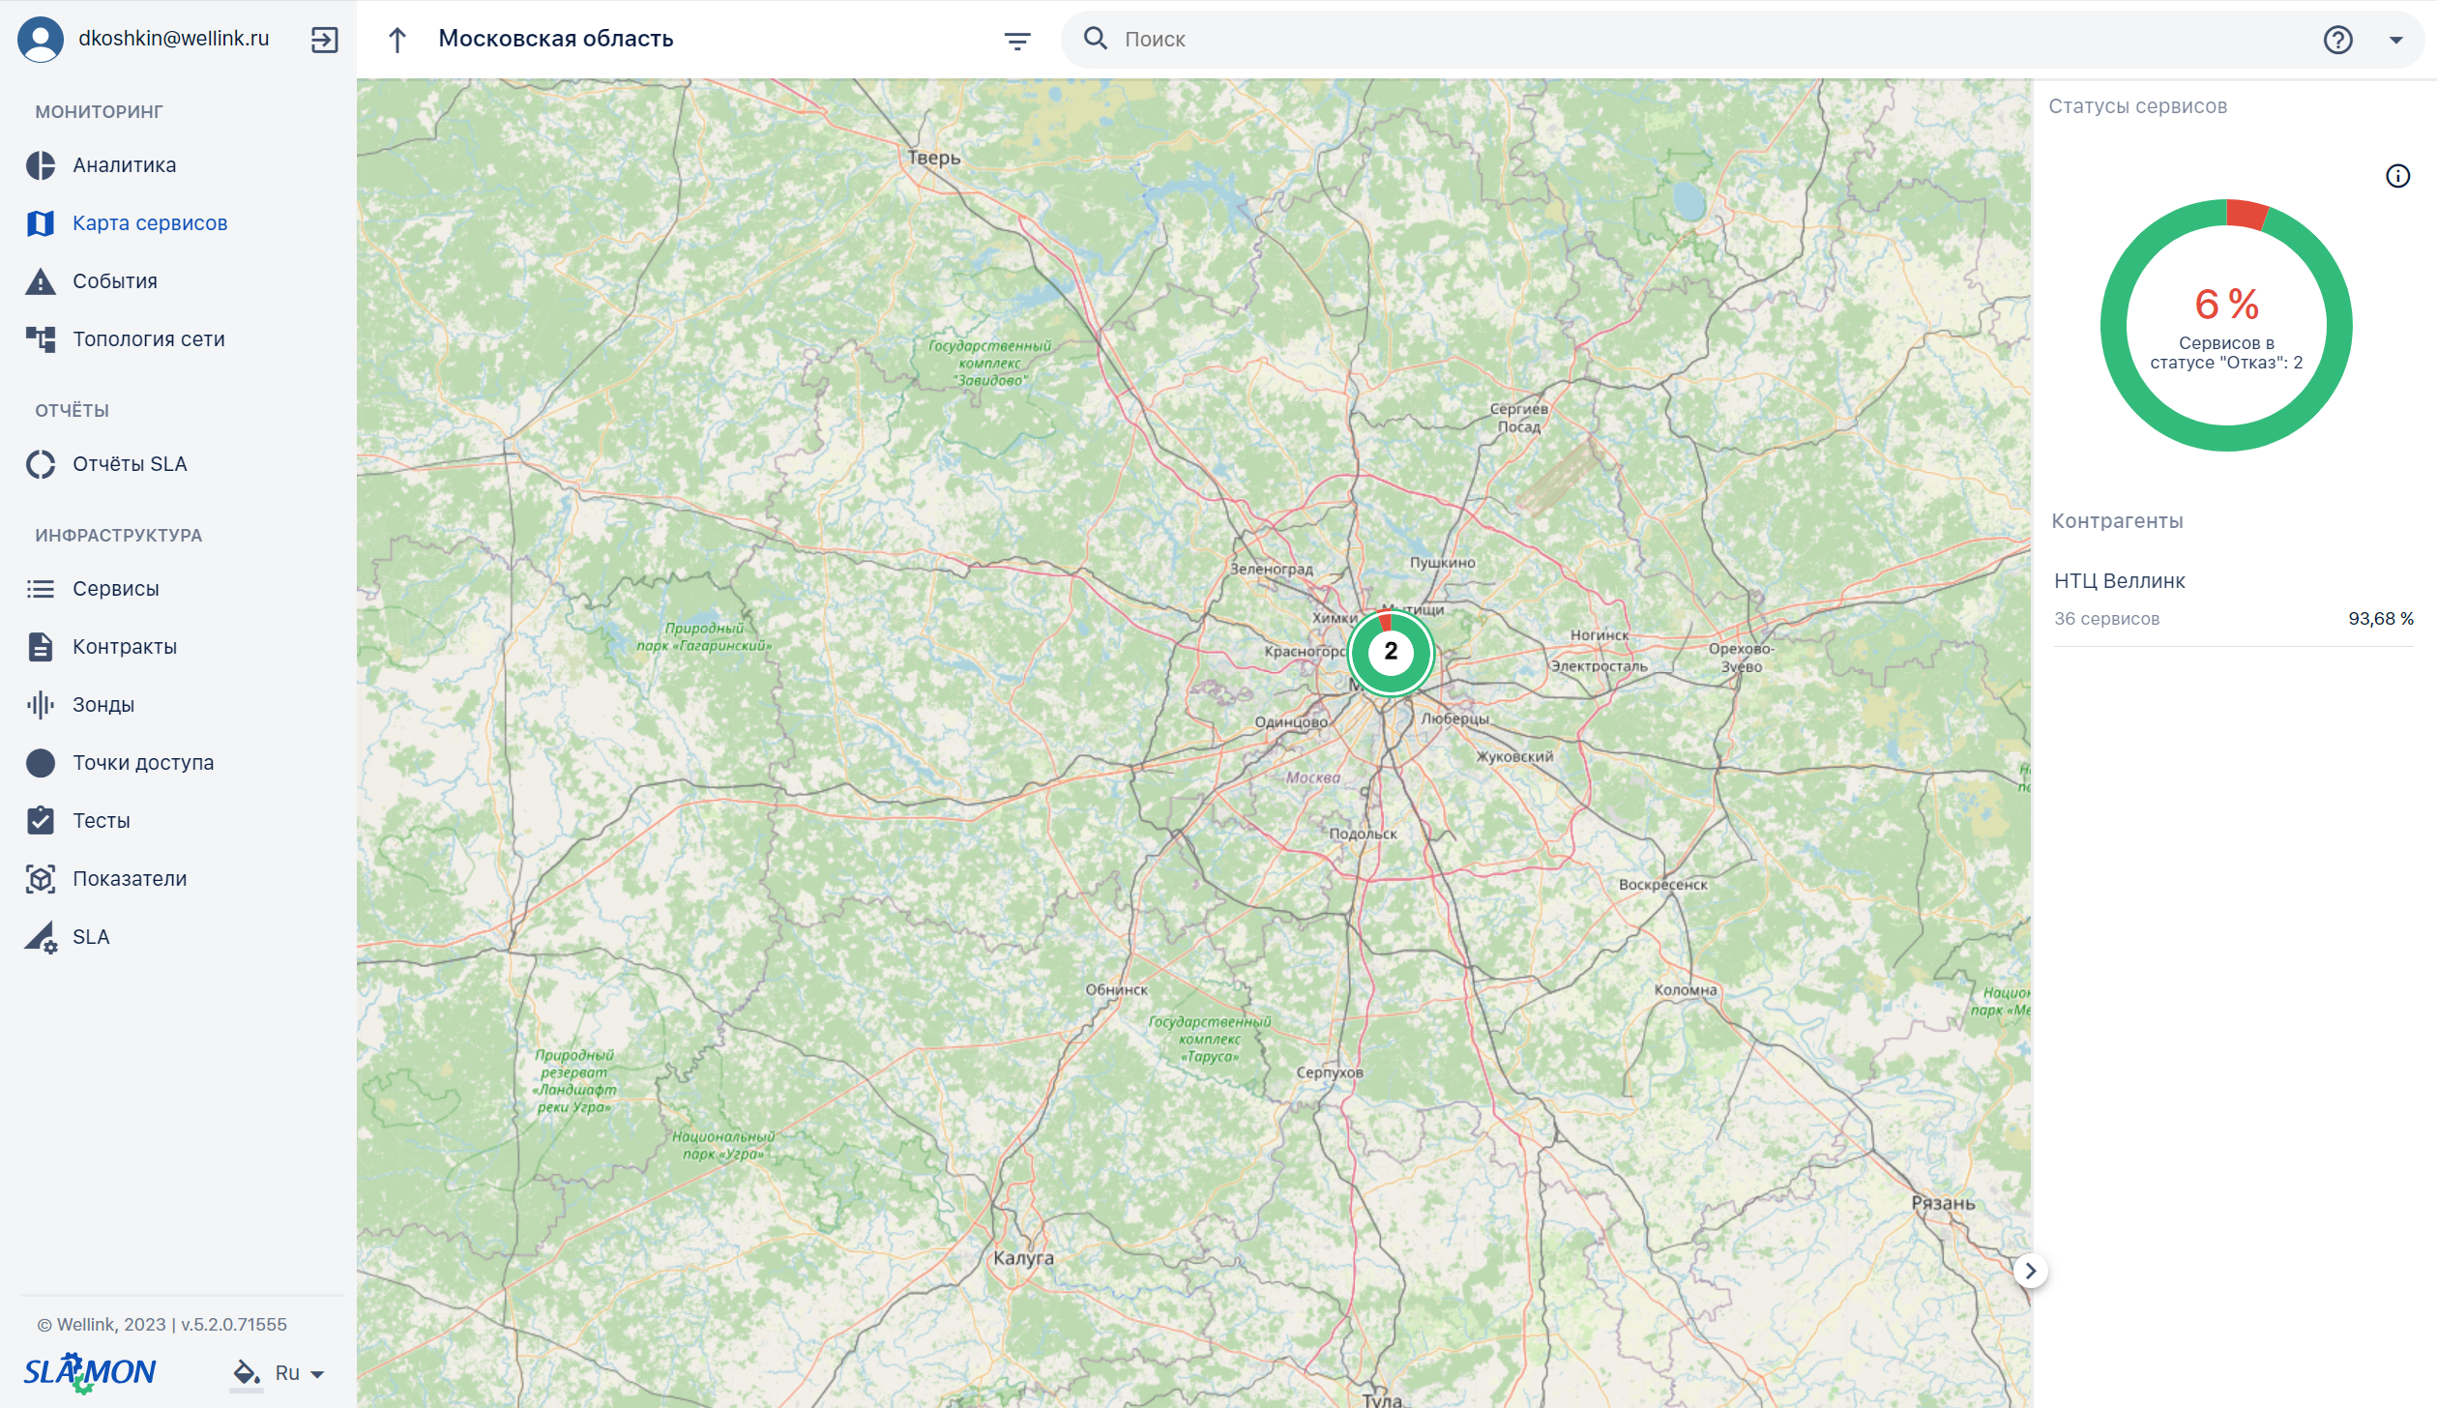The height and width of the screenshot is (1408, 2437).
Task: Open События in the sidebar
Action: (115, 281)
